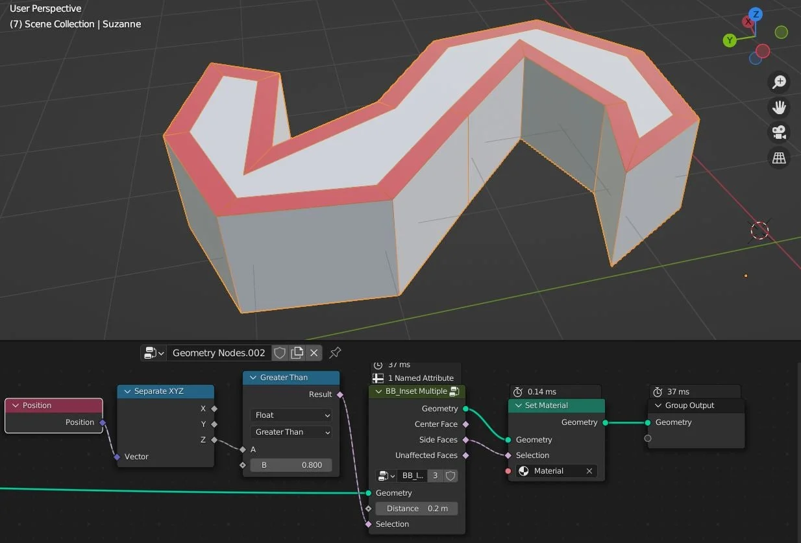Pin the Geometry Nodes.002 datablock
The image size is (801, 543).
coord(334,352)
